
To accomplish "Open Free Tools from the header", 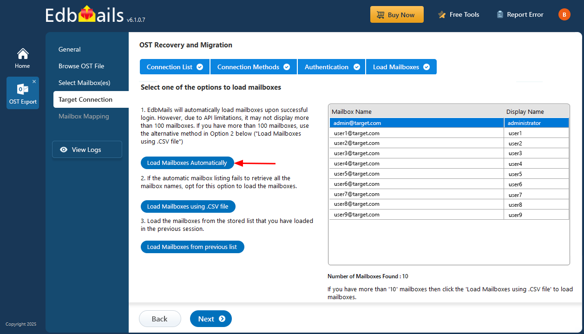I will (x=458, y=14).
